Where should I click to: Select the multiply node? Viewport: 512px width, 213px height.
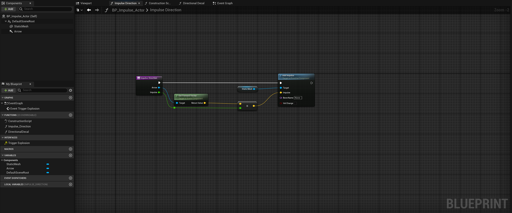pyautogui.click(x=247, y=106)
